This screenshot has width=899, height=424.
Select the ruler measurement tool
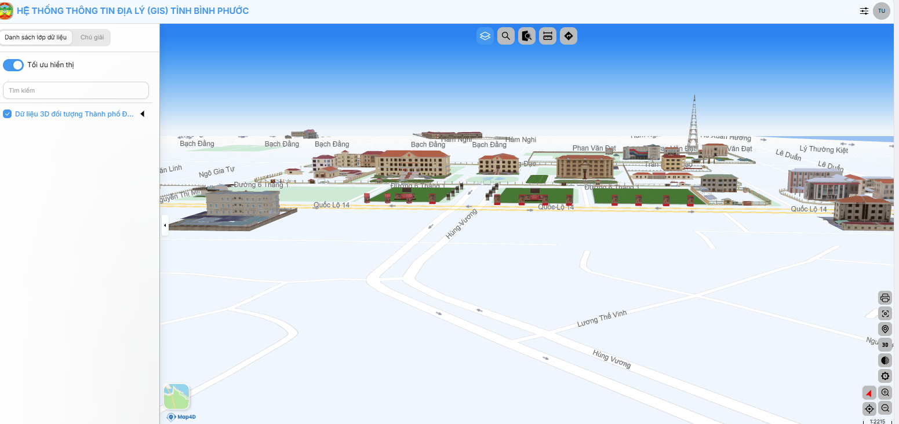(547, 35)
